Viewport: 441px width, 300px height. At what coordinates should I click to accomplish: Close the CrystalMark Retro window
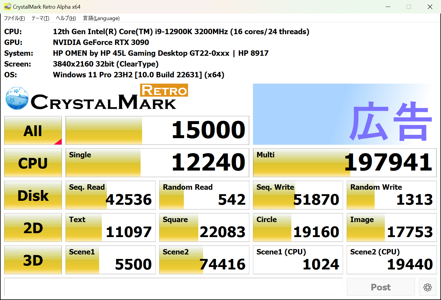[x=430, y=7]
